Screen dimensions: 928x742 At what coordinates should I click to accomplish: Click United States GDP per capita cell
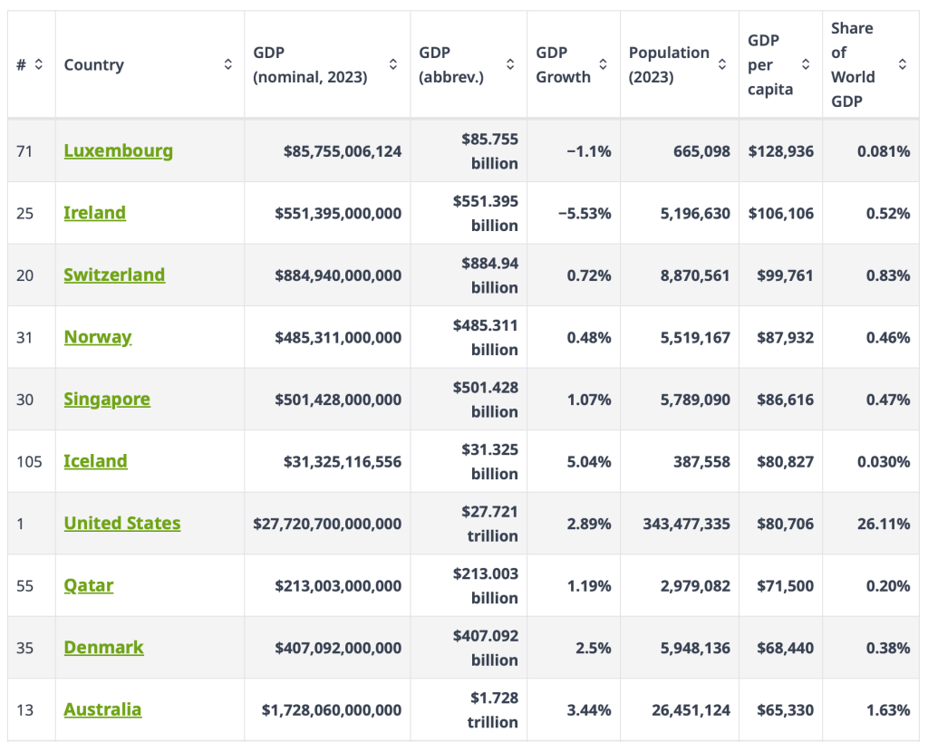(780, 524)
